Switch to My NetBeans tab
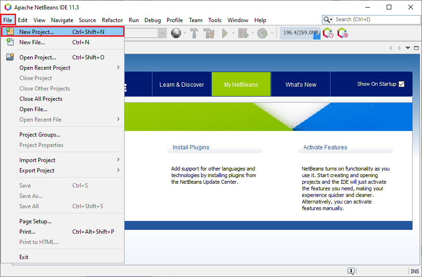Screen dimensions: 422x277 pyautogui.click(x=241, y=84)
